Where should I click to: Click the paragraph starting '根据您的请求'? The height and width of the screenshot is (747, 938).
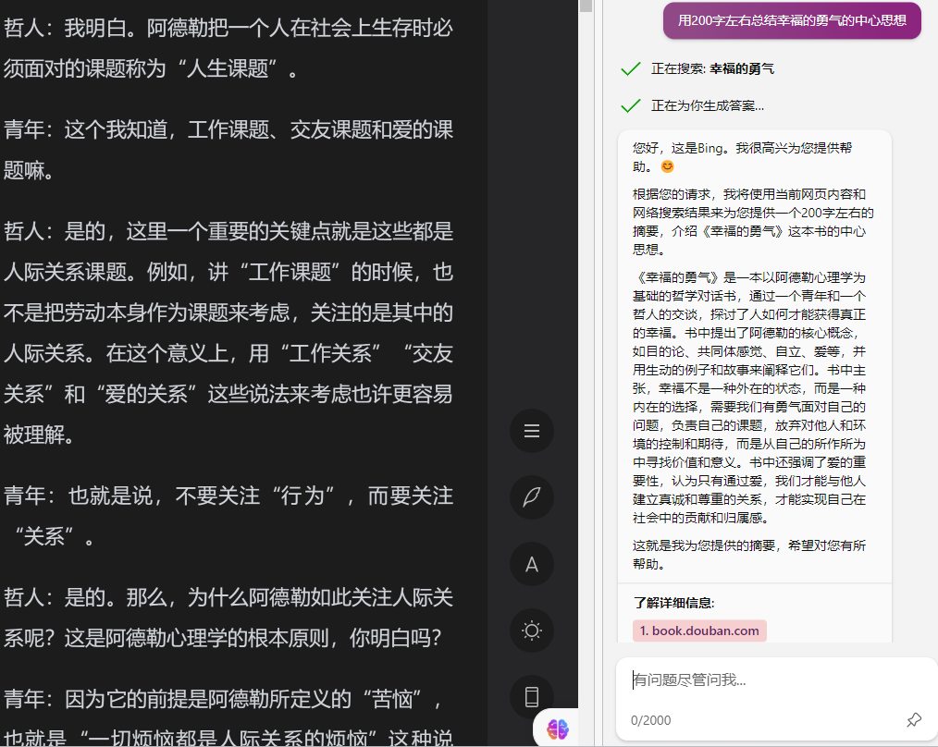(753, 222)
